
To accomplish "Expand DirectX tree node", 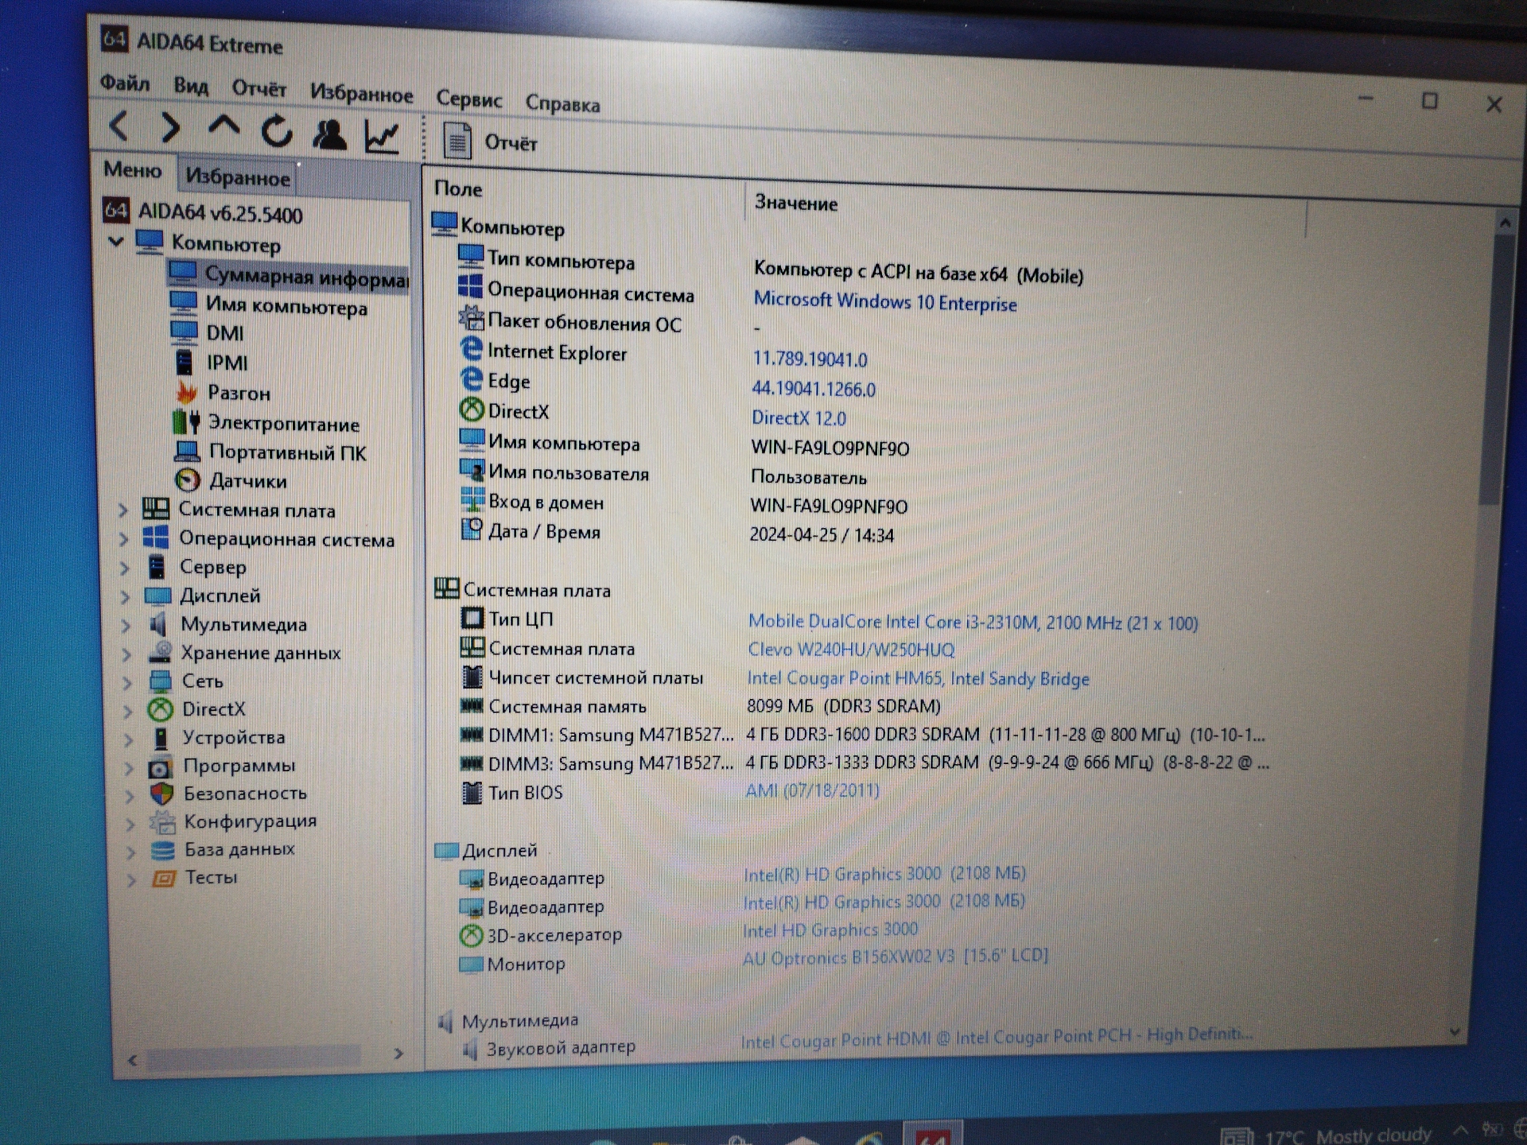I will click(129, 710).
